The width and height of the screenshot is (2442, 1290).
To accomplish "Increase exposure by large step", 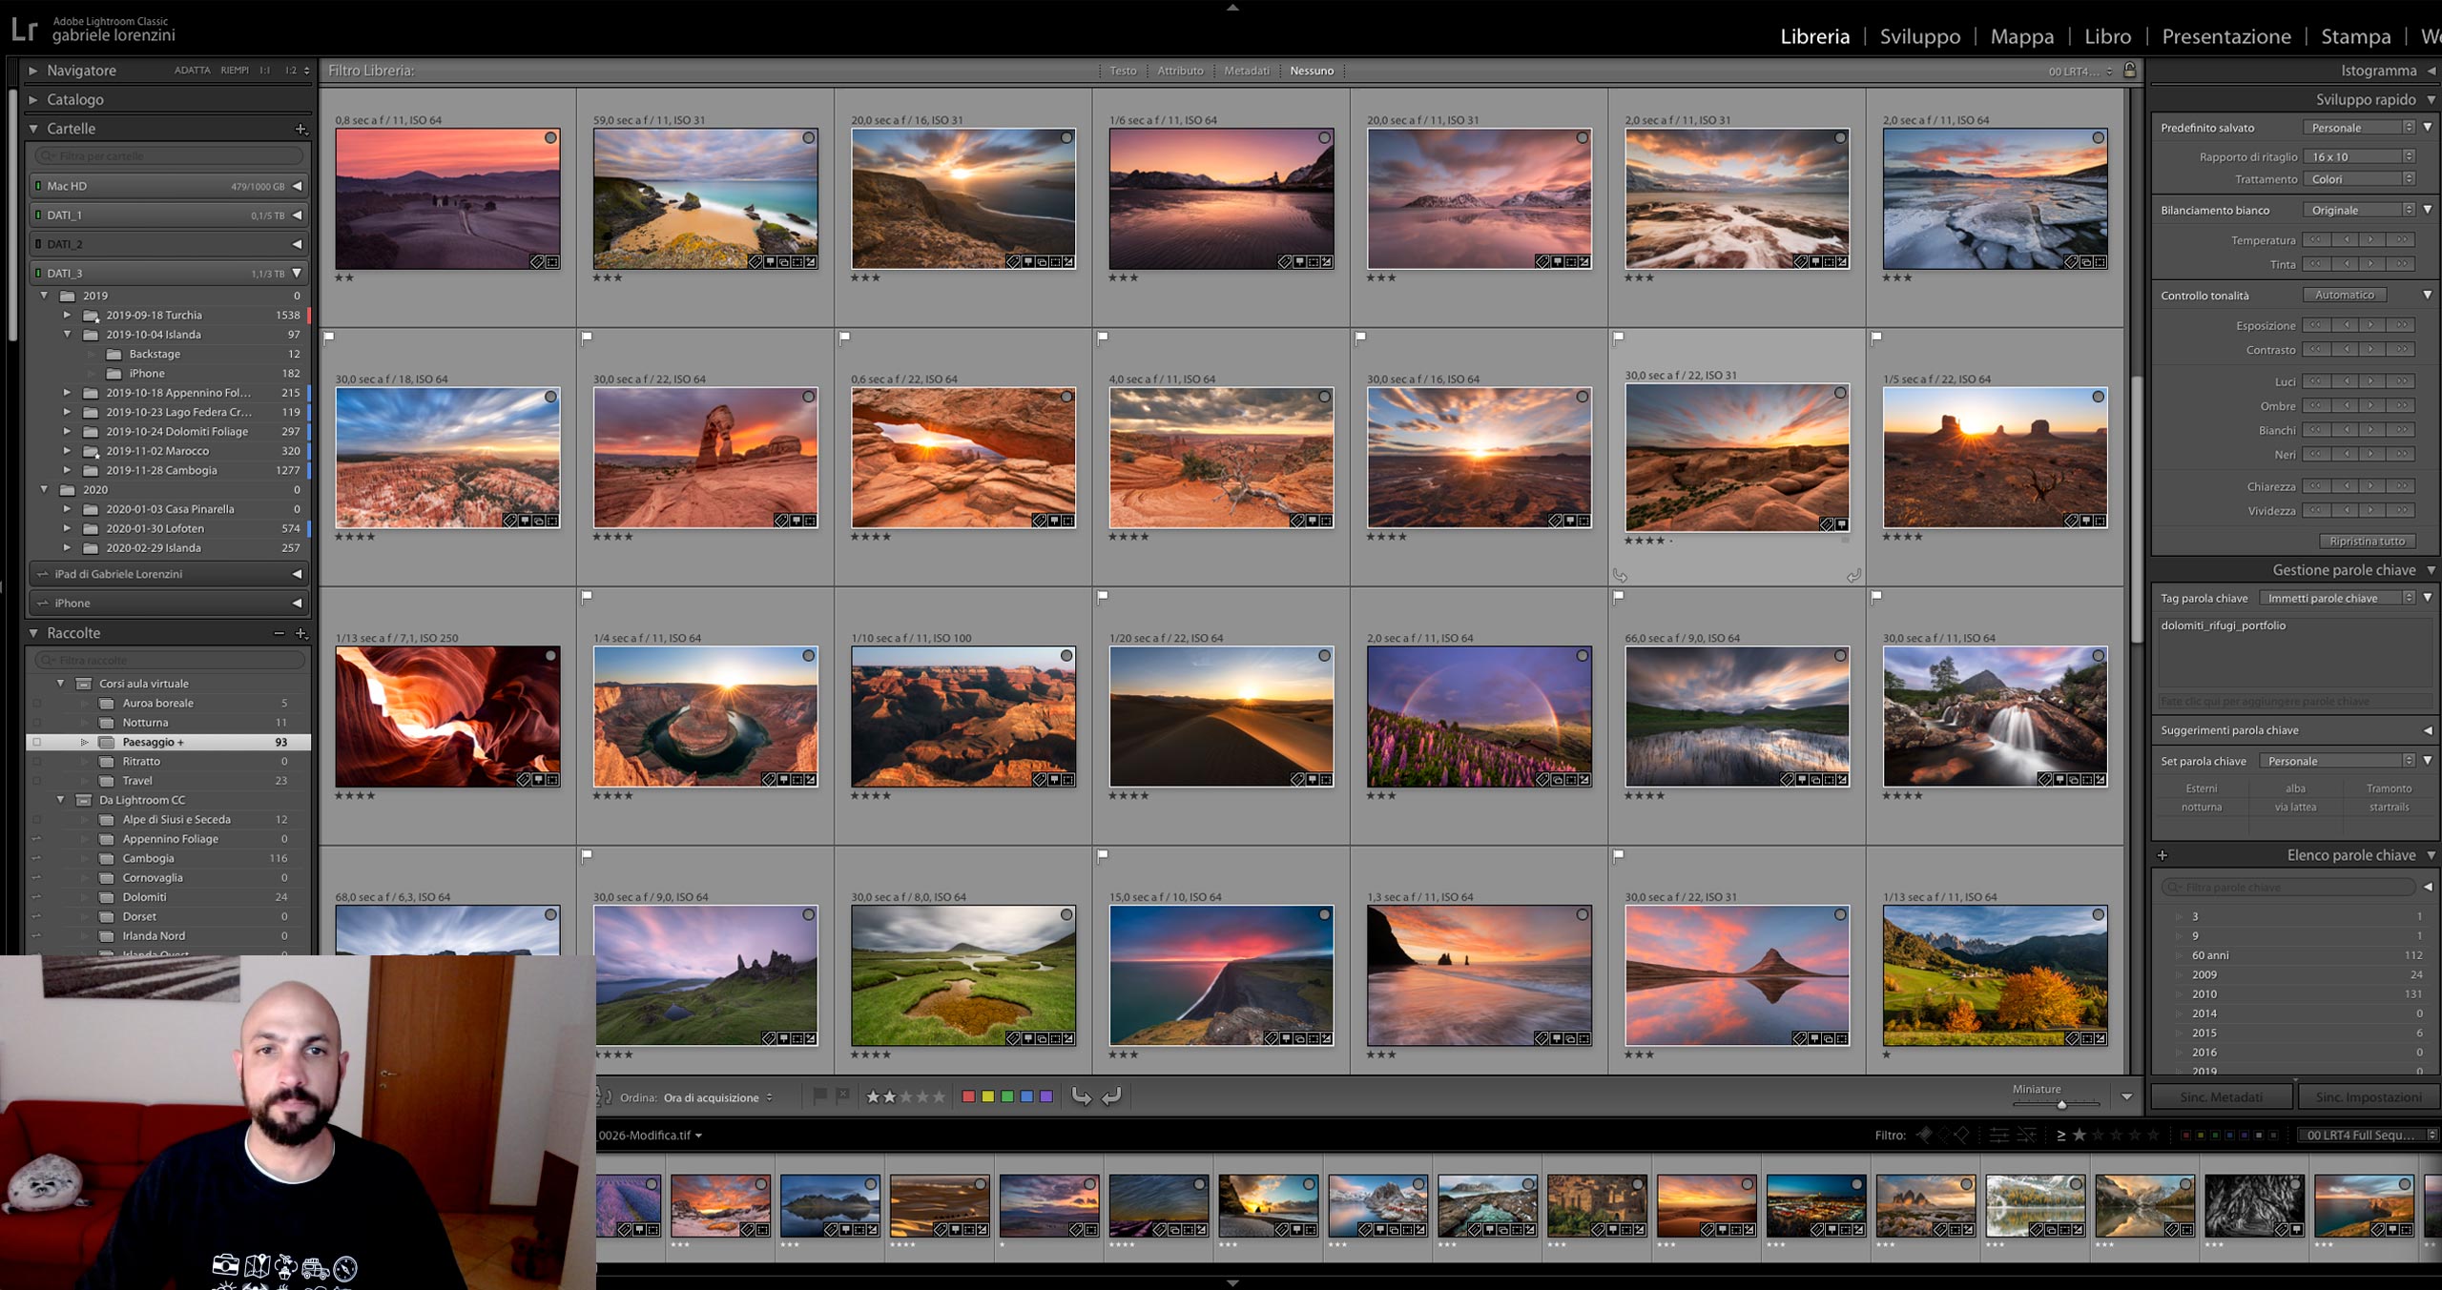I will click(2402, 325).
